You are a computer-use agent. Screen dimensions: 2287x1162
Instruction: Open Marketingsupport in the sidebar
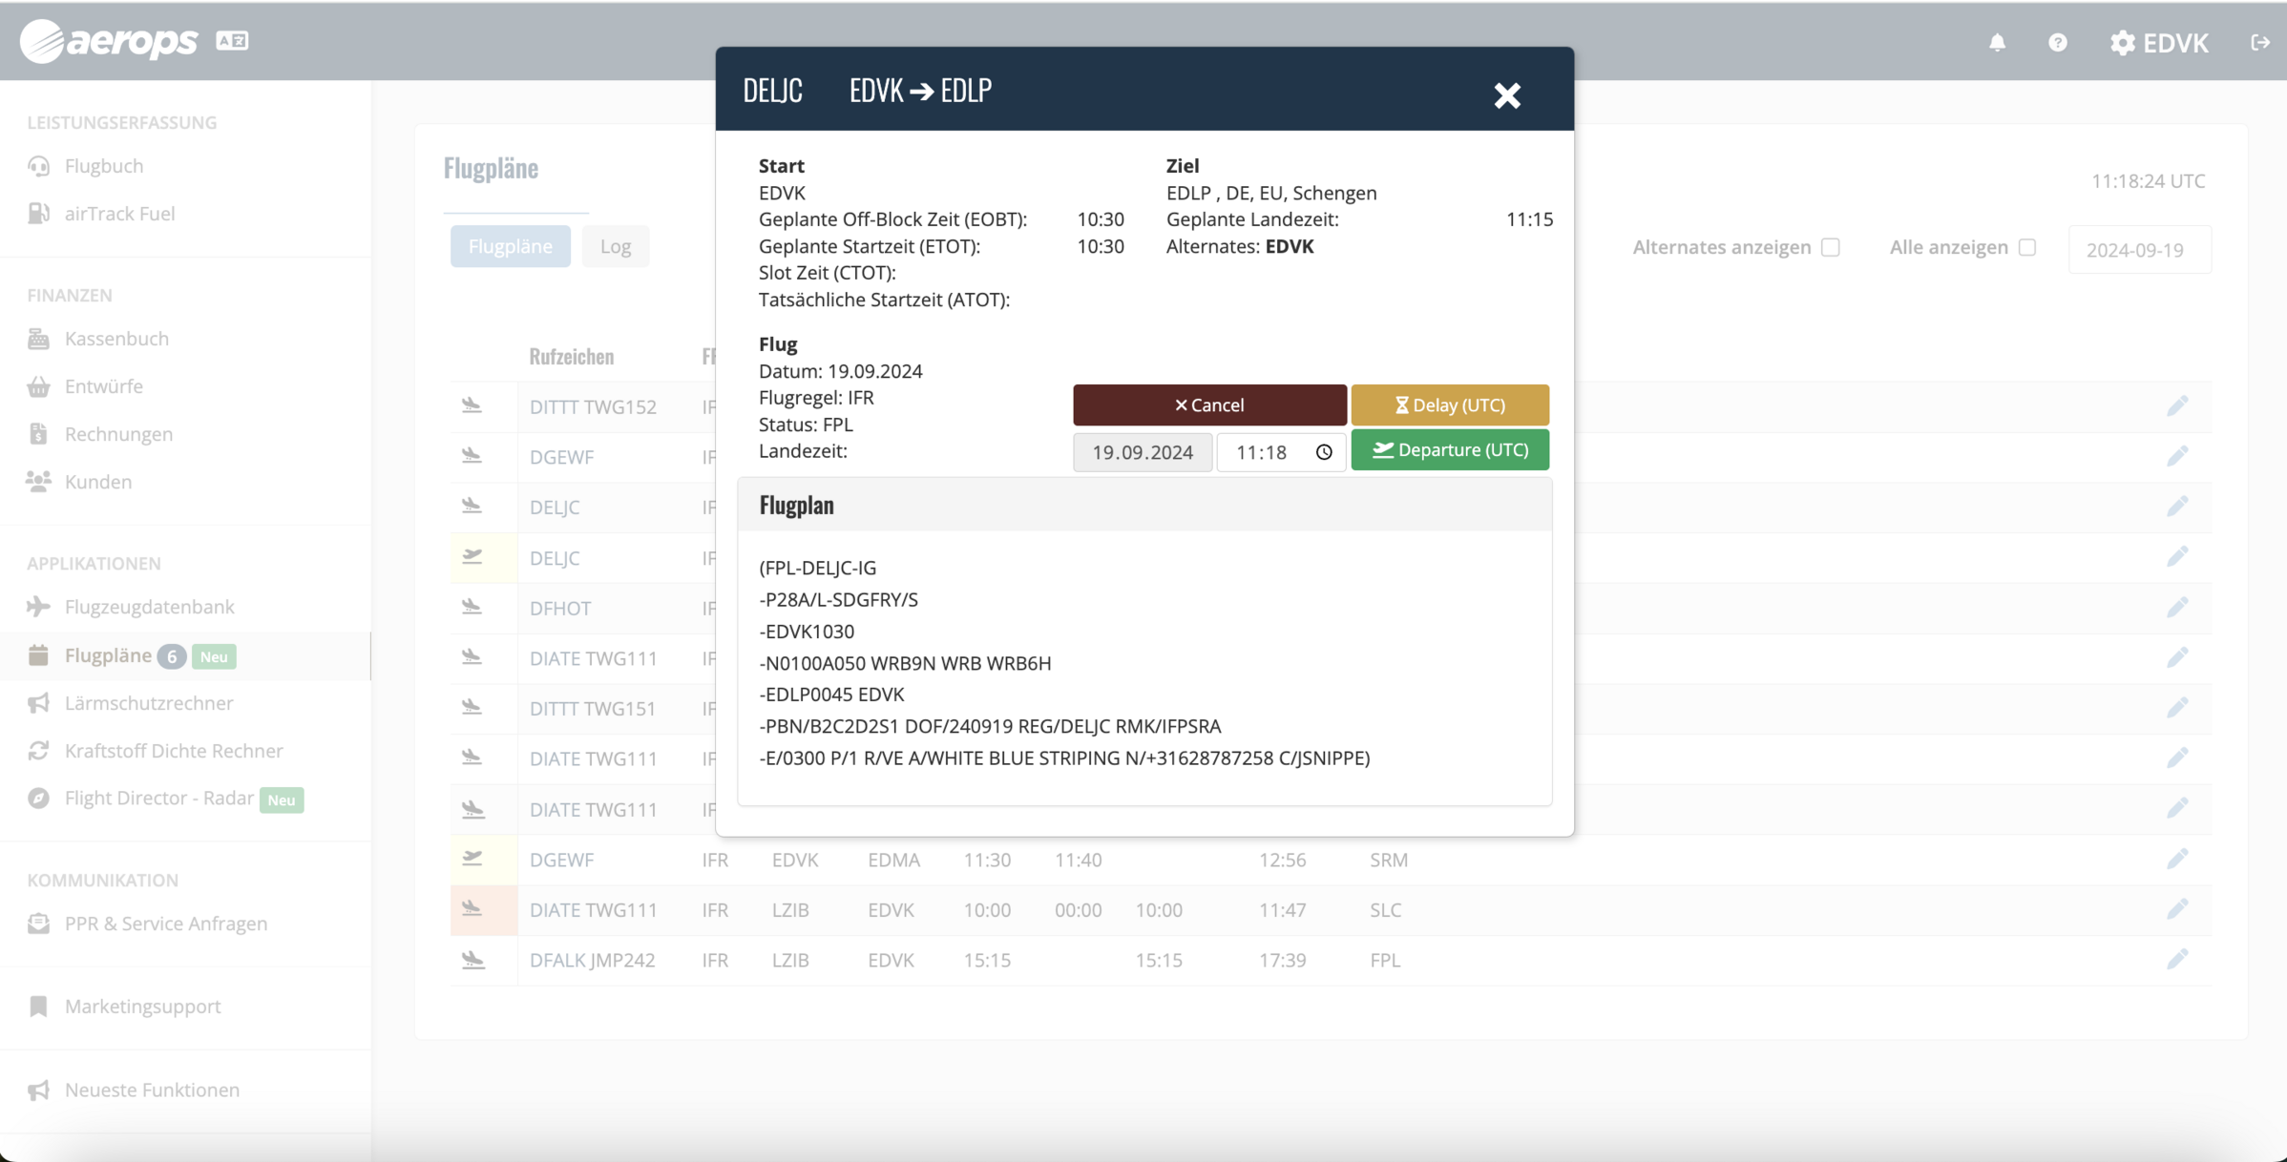(142, 1006)
